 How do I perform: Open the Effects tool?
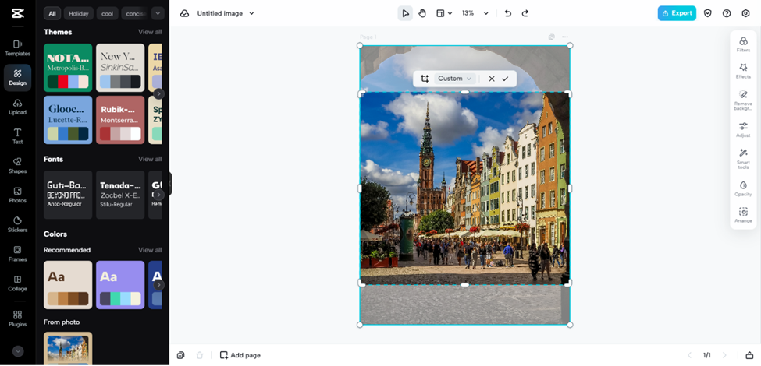[x=743, y=71]
